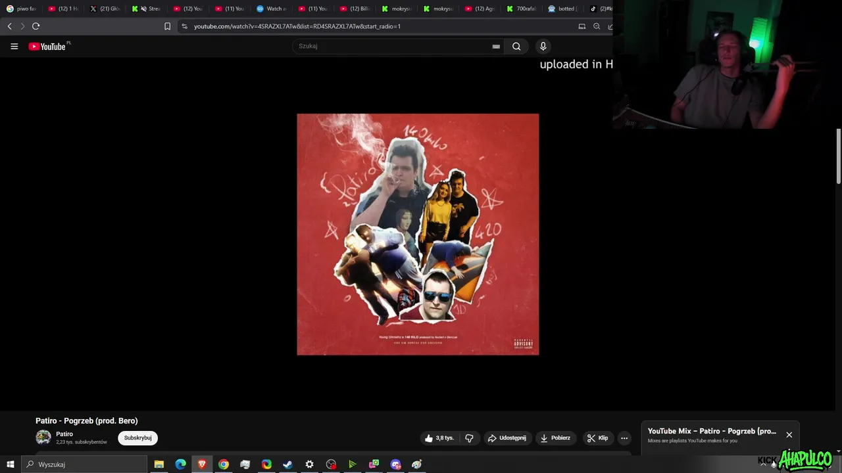Open Discord from the taskbar
Screen dimensions: 842x473
[x=395, y=464]
